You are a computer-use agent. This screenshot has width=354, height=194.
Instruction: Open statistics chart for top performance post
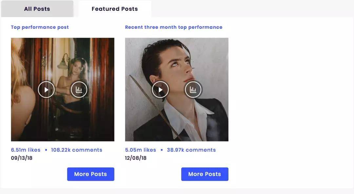79,90
